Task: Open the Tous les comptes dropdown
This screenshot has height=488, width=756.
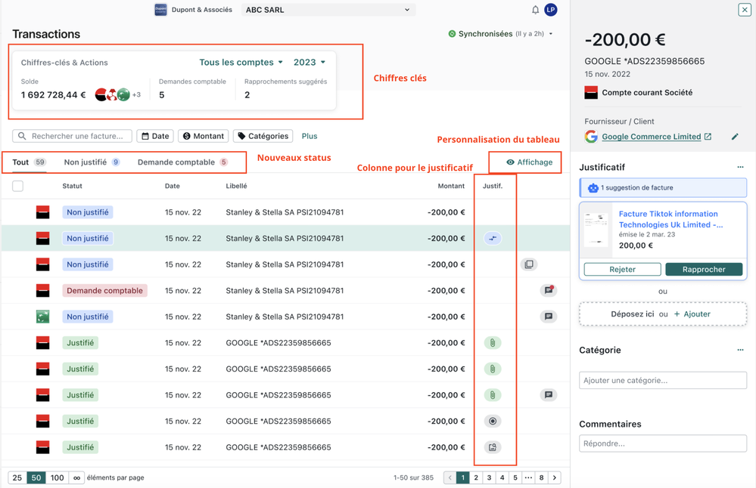Action: [x=241, y=62]
